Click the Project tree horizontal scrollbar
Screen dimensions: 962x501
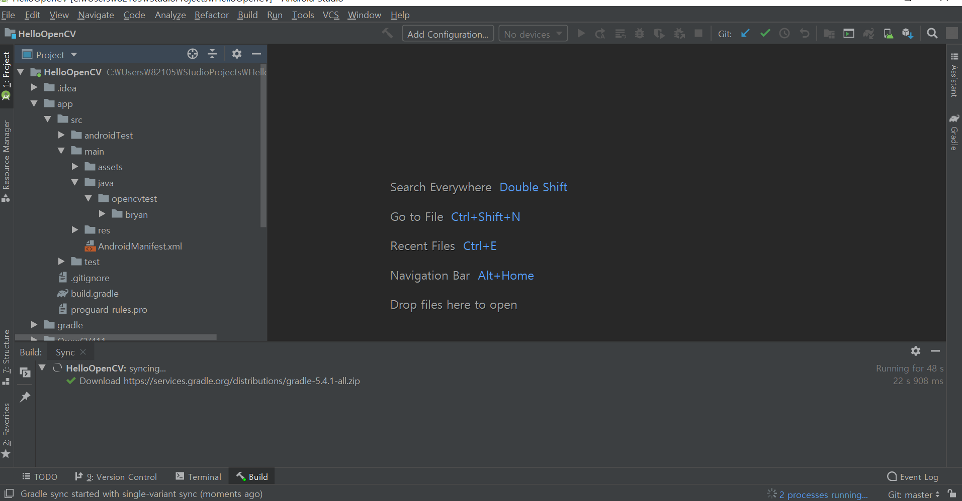click(116, 338)
